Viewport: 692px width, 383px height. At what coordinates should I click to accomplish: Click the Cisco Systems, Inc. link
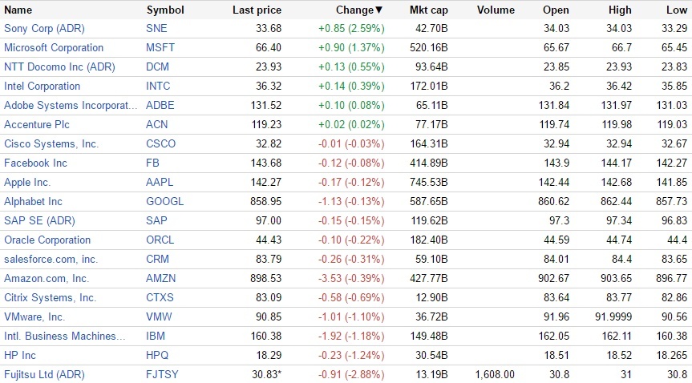(51, 144)
